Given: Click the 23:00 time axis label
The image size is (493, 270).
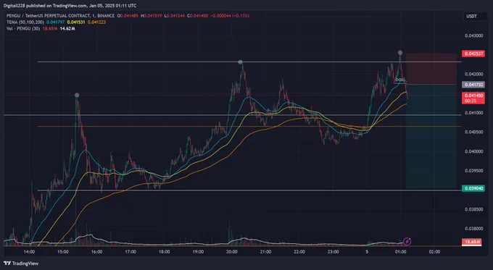Looking at the screenshot, I should 333,252.
